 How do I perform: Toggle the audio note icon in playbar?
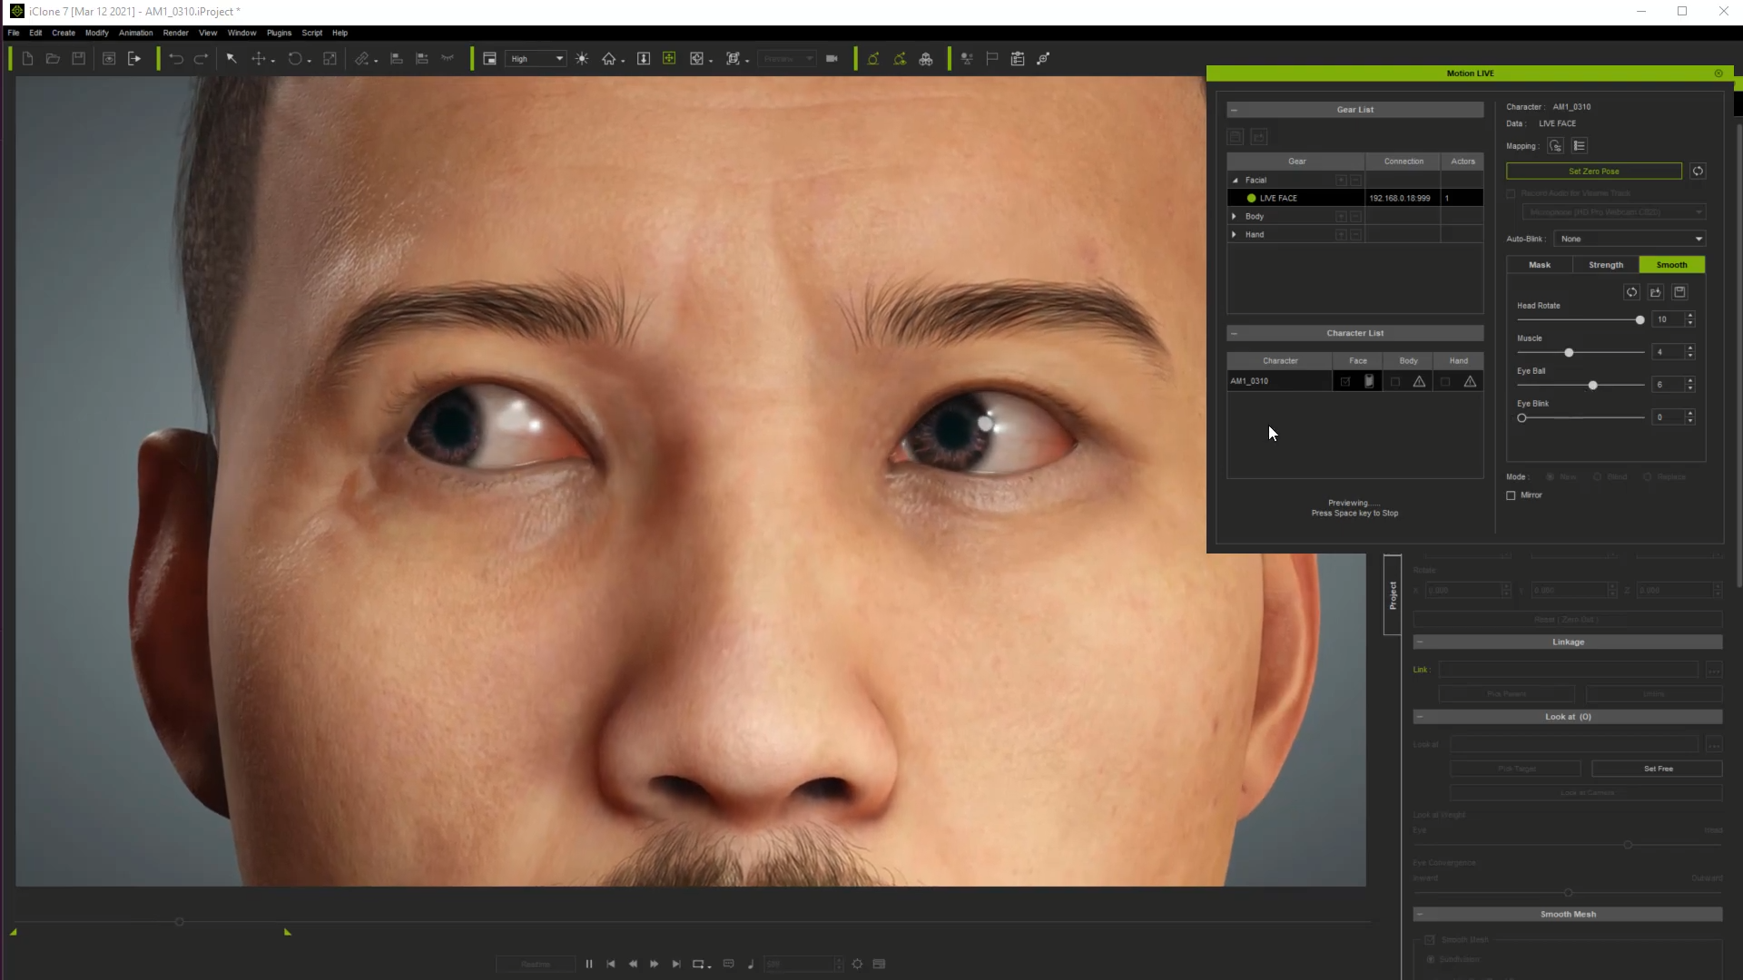pos(751,964)
